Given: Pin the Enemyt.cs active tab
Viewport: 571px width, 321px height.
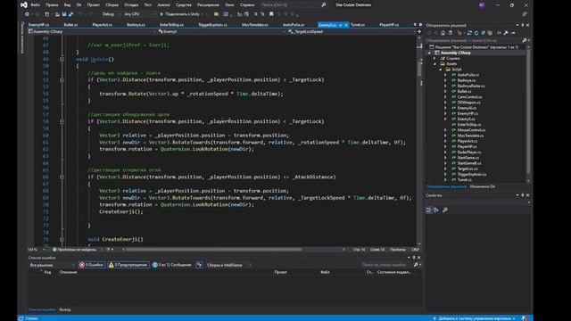Looking at the screenshot, I should [x=341, y=25].
